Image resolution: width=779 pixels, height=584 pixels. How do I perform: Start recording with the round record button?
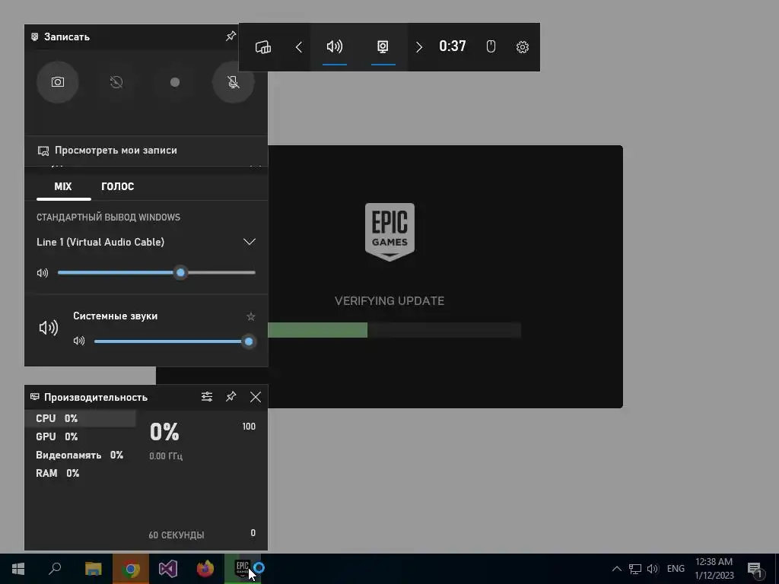pos(175,82)
